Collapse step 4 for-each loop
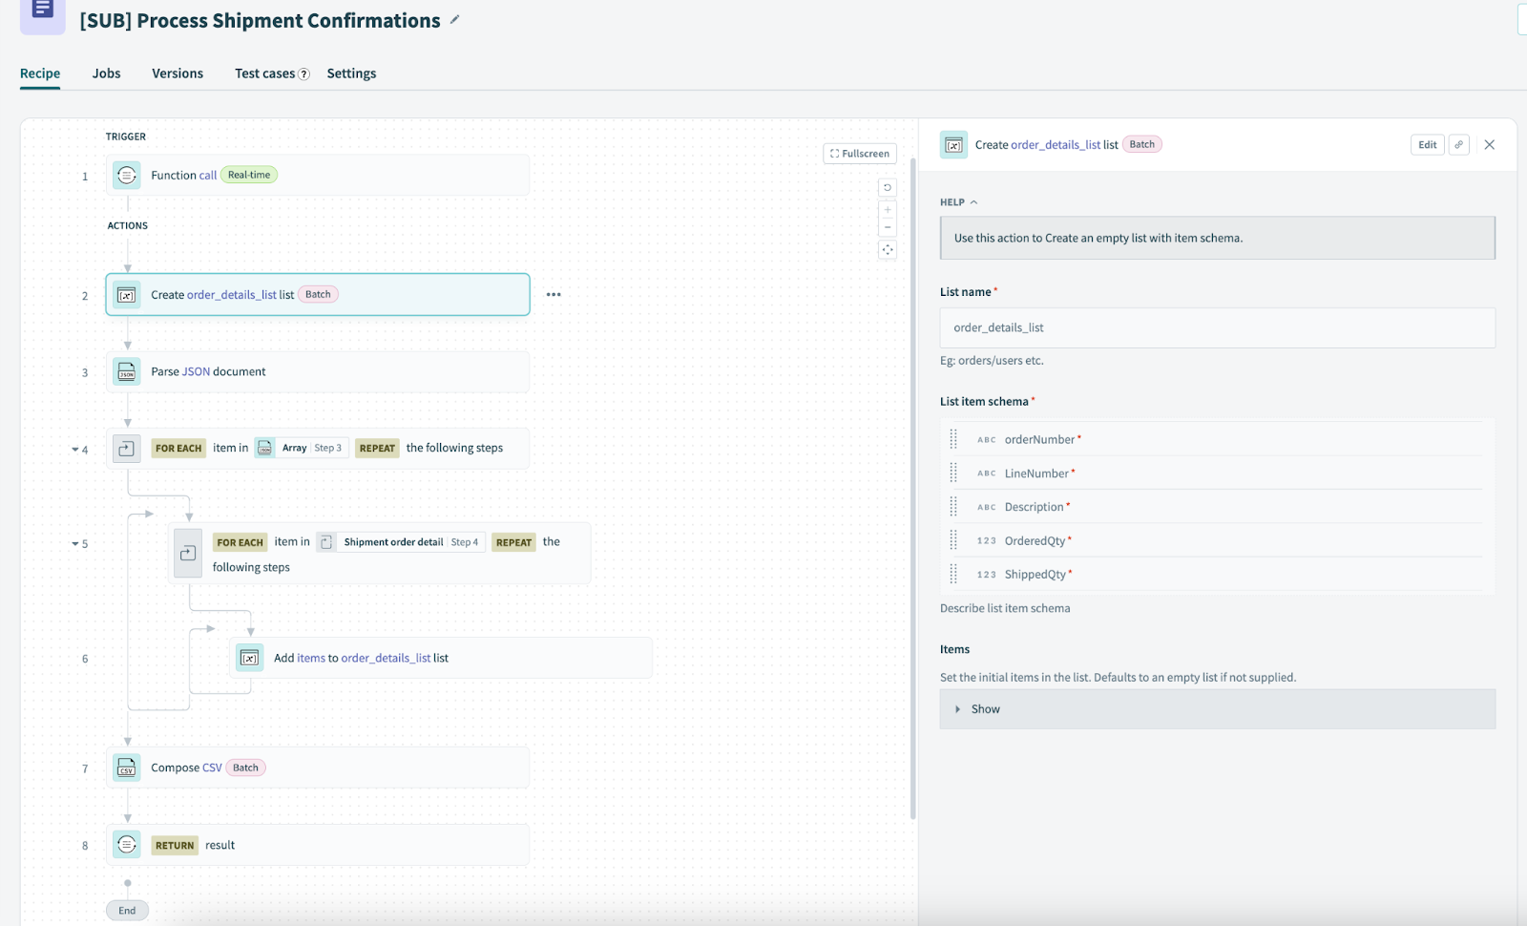 coord(75,450)
